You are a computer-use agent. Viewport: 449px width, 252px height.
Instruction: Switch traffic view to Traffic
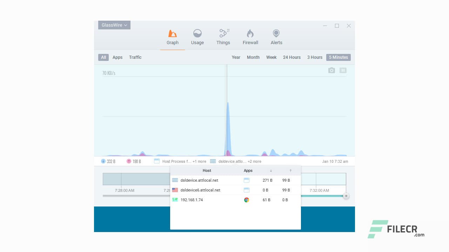click(135, 57)
